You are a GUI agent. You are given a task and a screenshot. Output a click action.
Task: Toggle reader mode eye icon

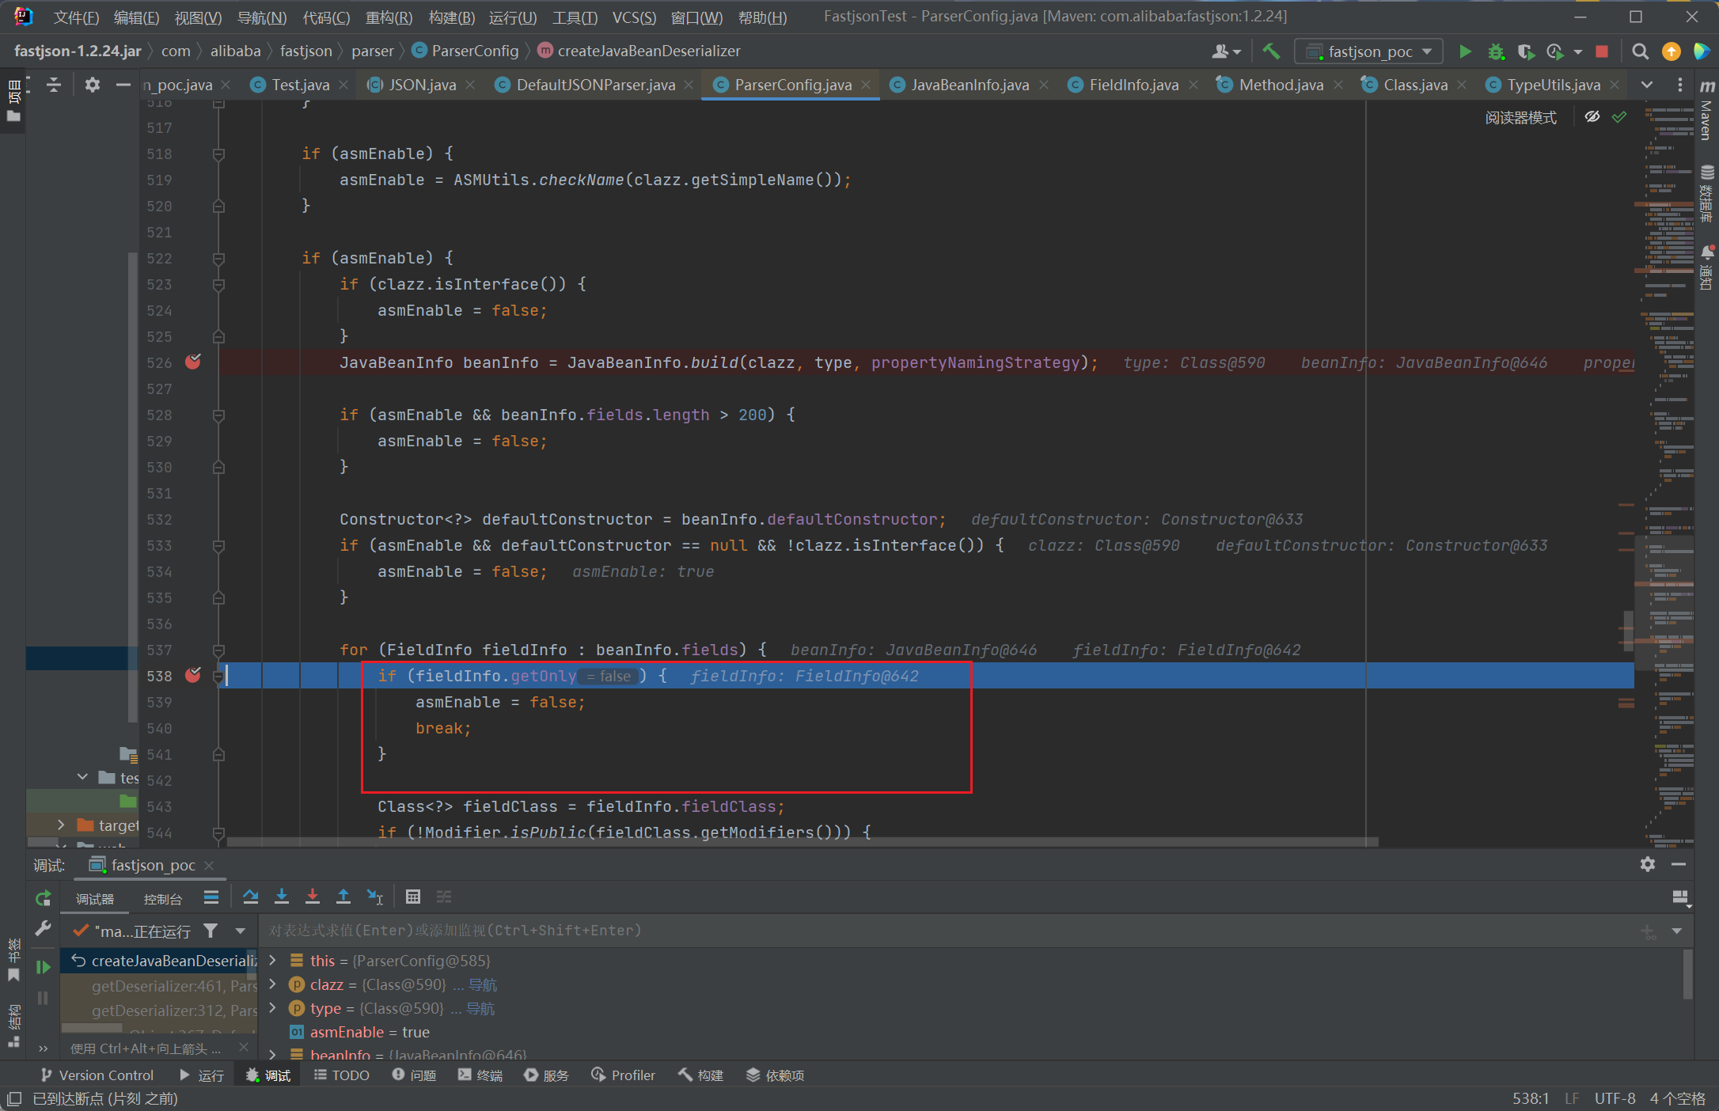click(1592, 117)
